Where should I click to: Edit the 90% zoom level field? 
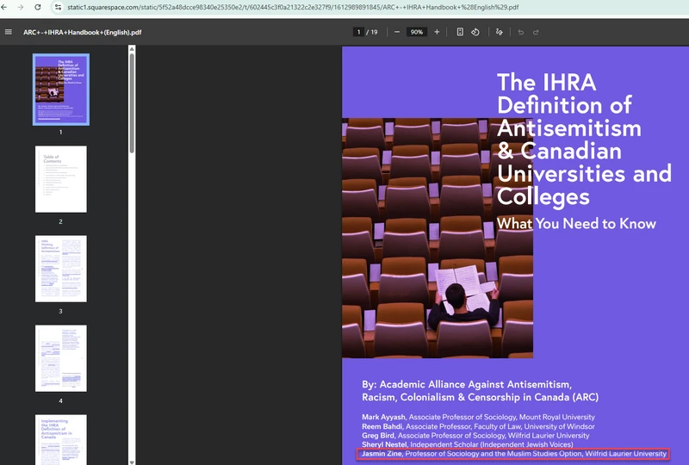point(416,32)
